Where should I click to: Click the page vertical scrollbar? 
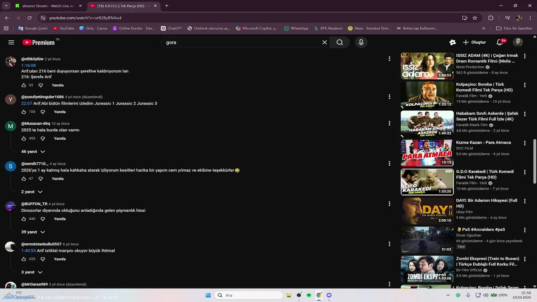tap(534, 161)
